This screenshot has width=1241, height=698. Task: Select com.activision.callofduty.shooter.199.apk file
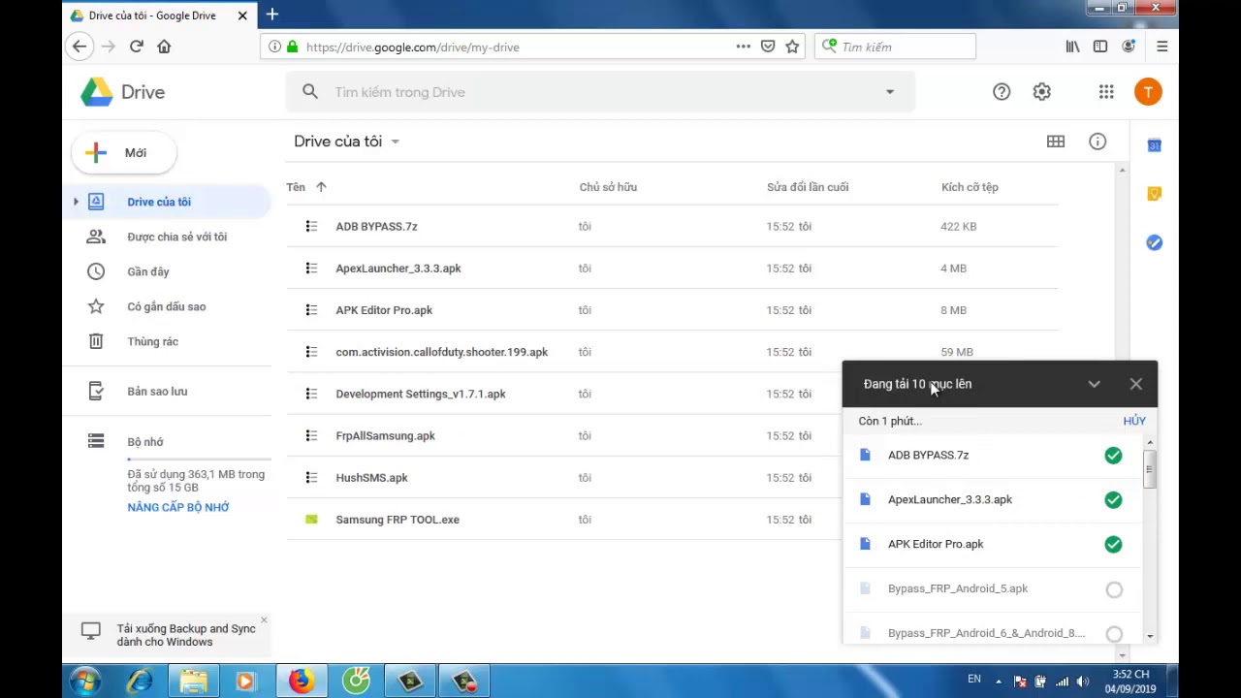point(671,352)
